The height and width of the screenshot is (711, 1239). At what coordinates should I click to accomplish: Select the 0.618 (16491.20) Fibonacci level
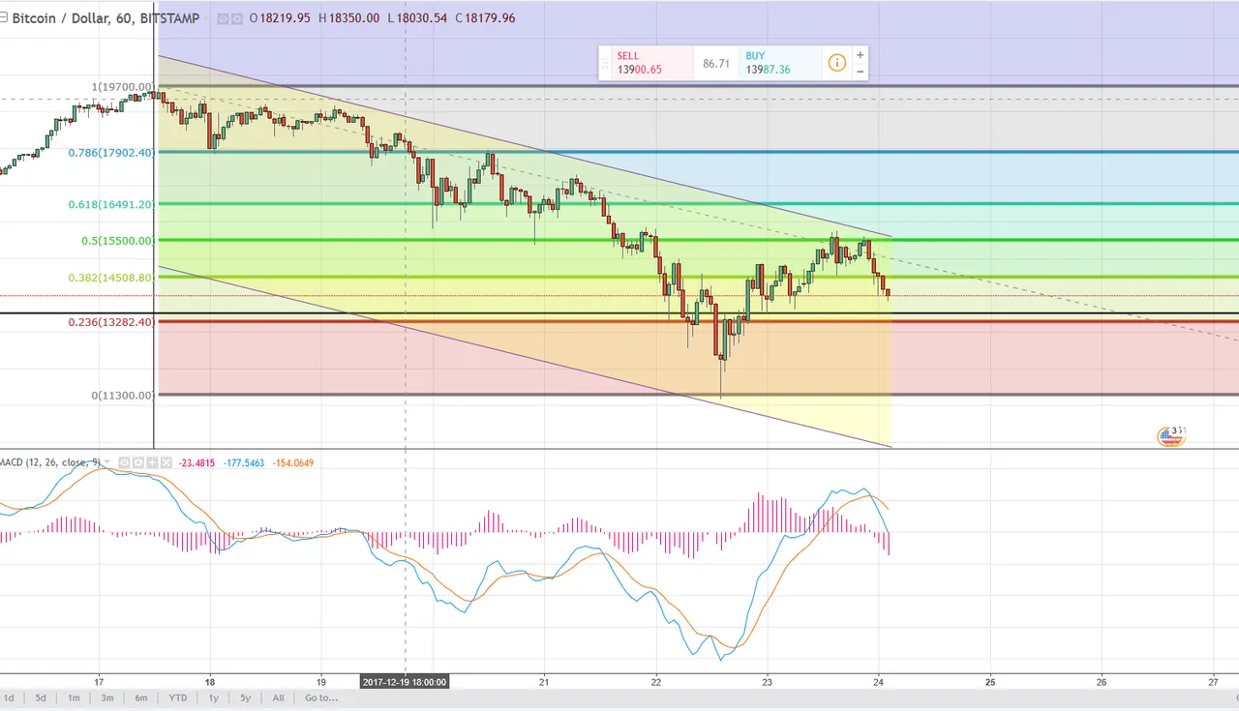pyautogui.click(x=110, y=204)
